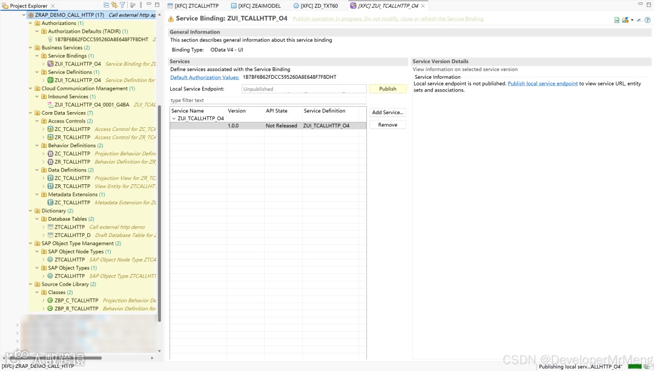654x371 pixels.
Task: Click the type filter text field
Action: coord(268,100)
